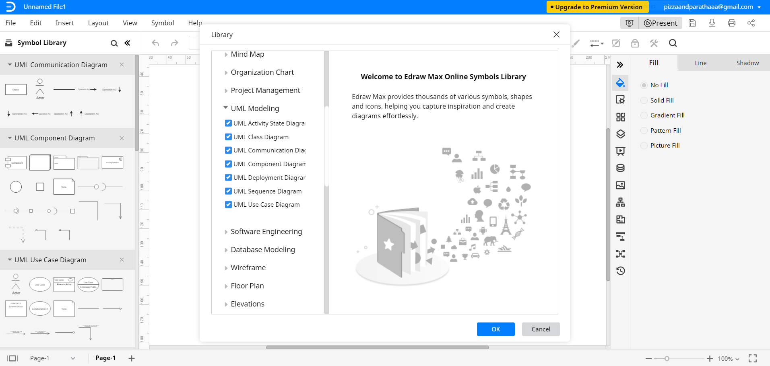
Task: Uncheck UML Activity State Diagram checkbox
Action: 228,123
